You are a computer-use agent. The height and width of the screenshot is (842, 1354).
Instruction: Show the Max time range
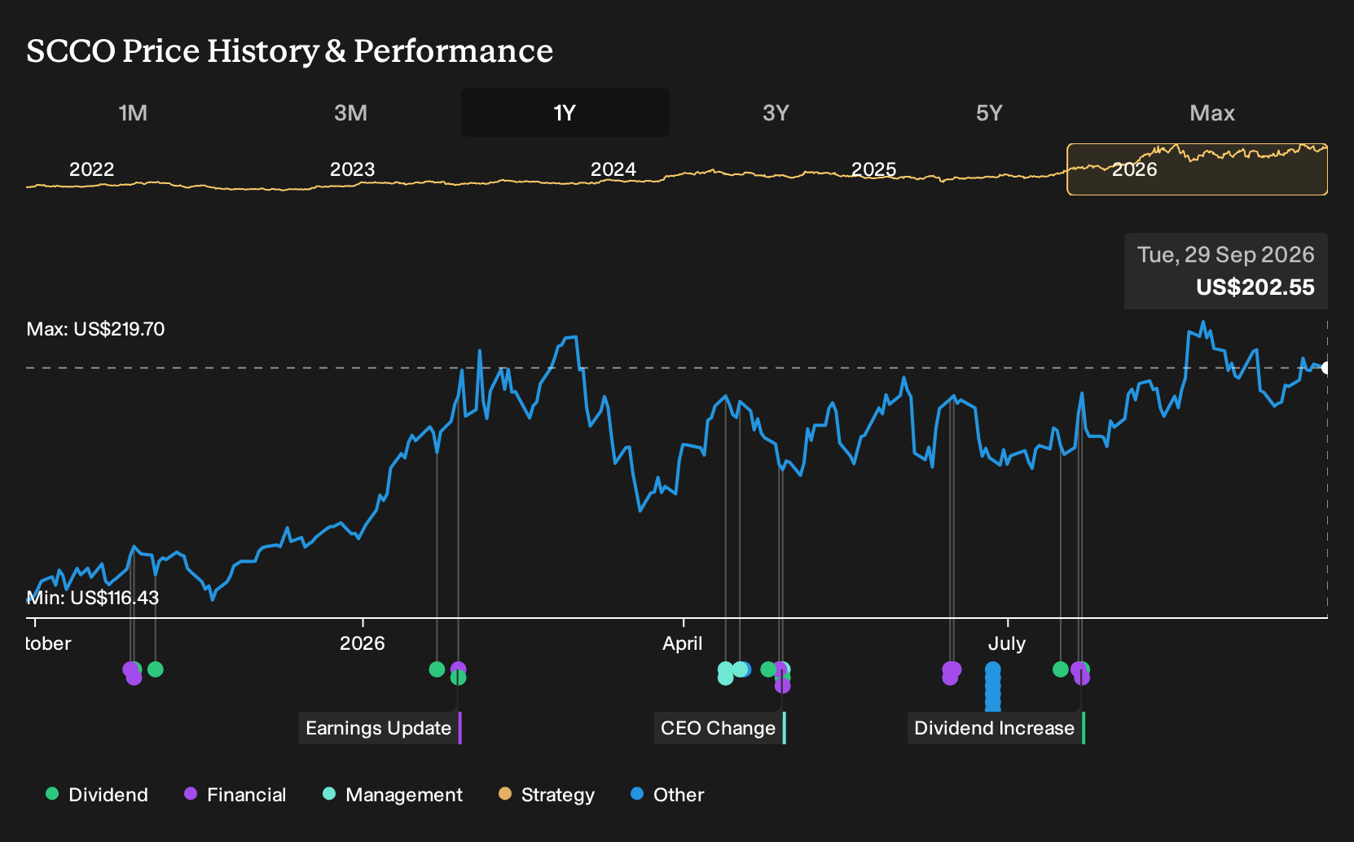1212,112
